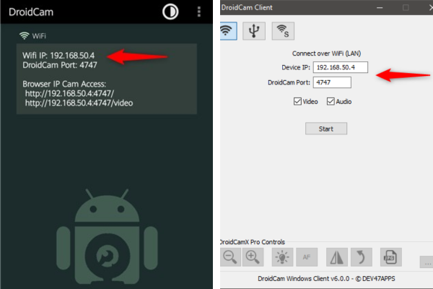Viewport: 433px width, 289px height.
Task: Click the mirror flip video icon
Action: [336, 257]
